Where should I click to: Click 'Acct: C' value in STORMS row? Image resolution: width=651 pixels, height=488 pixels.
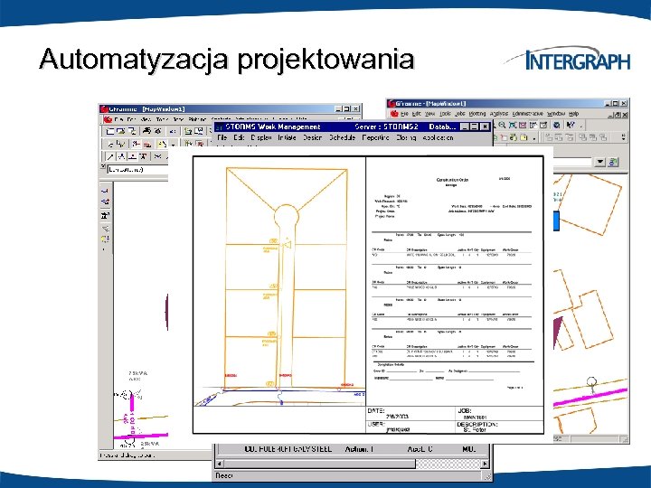[420, 449]
